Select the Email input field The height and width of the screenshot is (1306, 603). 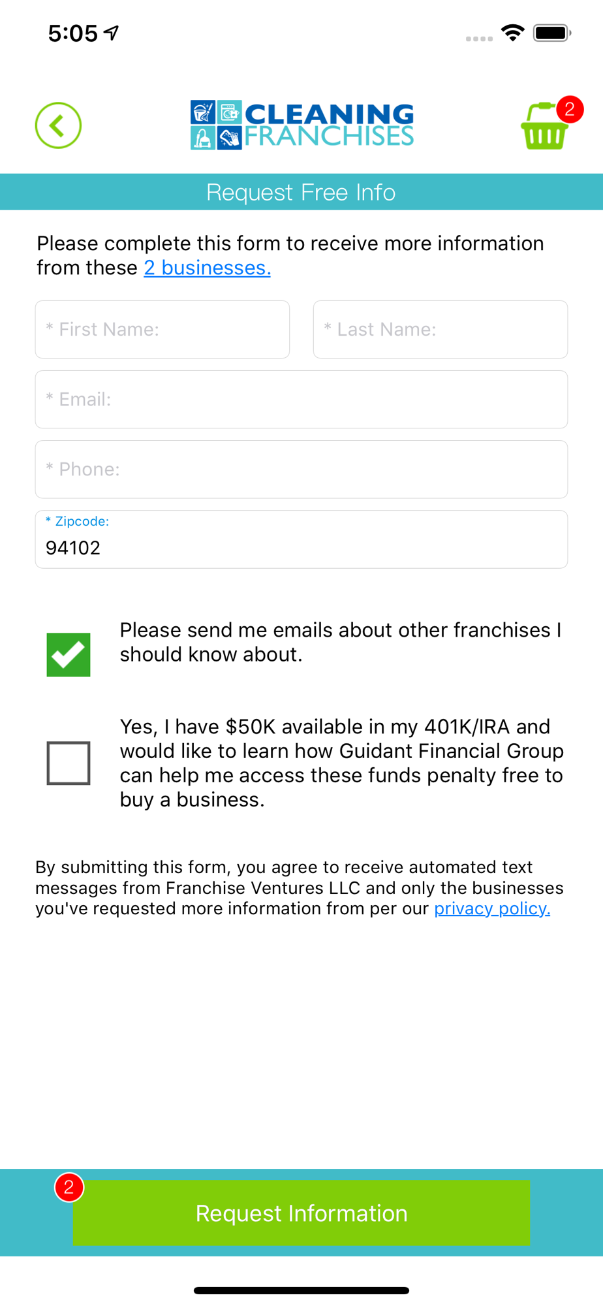[301, 400]
